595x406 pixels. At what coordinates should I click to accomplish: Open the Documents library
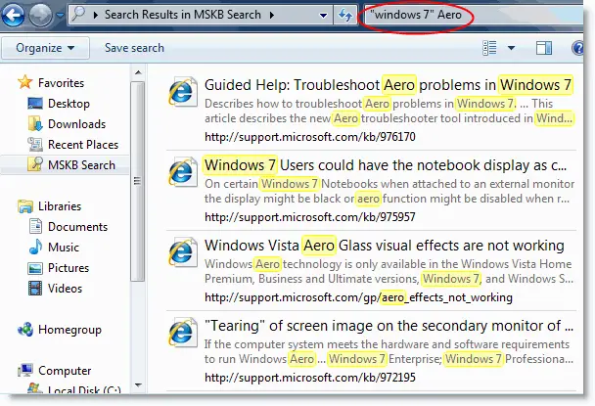pyautogui.click(x=77, y=227)
